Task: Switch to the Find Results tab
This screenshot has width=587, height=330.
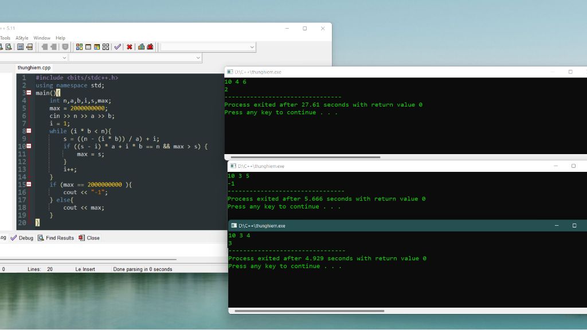Action: 56,238
